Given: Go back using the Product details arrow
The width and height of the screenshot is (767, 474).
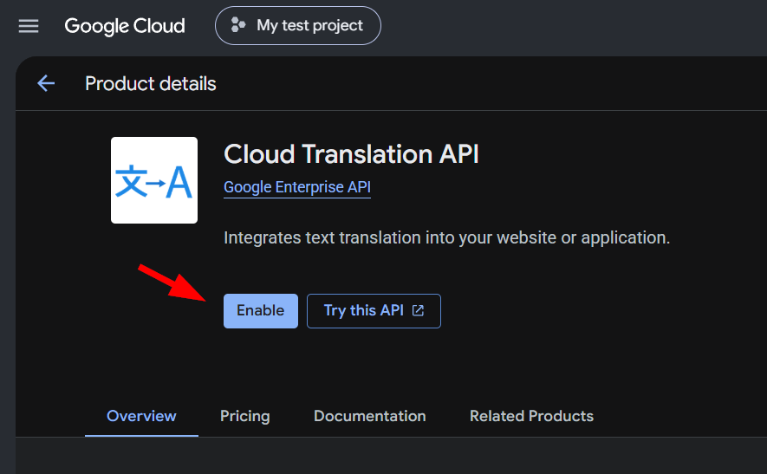Looking at the screenshot, I should (x=46, y=83).
